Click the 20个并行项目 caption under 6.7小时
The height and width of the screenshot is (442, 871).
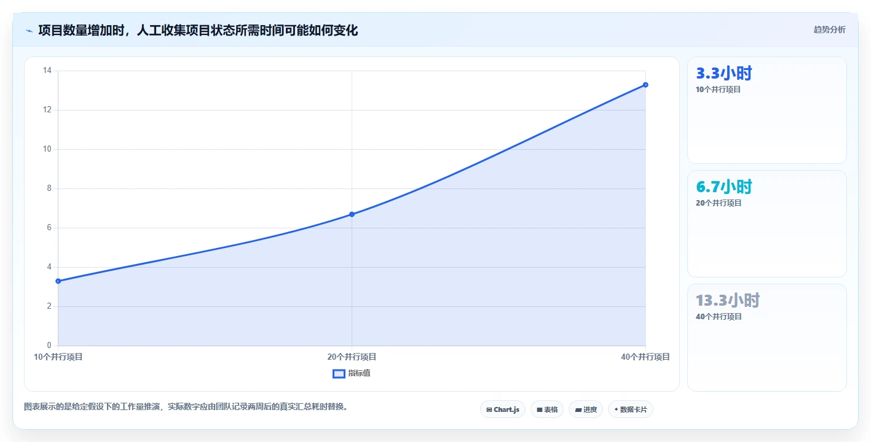[719, 203]
